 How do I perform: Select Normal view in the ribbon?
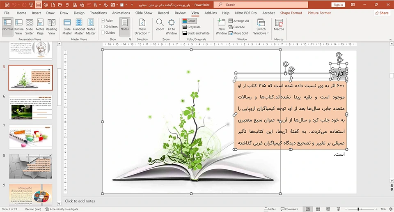coord(7,27)
